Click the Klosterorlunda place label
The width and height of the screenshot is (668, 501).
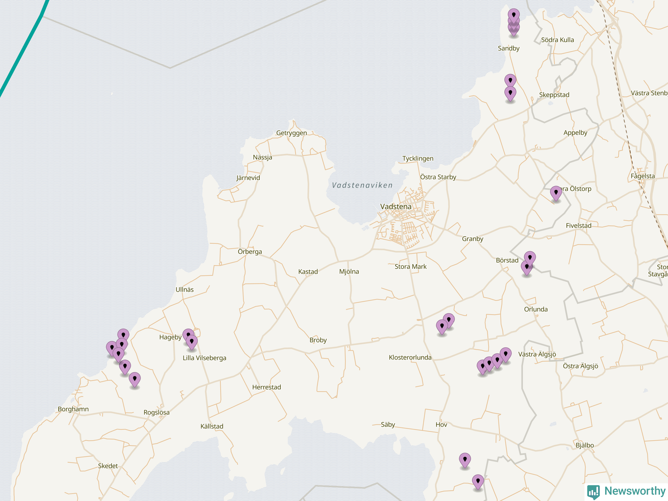410,357
